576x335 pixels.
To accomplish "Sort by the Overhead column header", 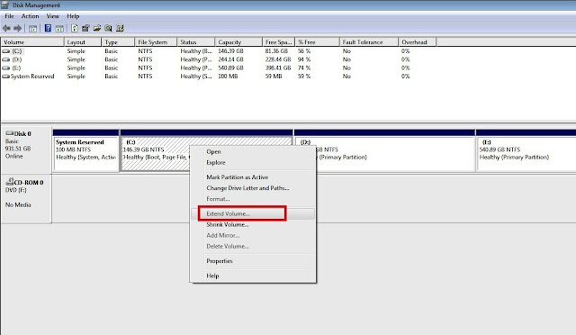I will [x=418, y=42].
